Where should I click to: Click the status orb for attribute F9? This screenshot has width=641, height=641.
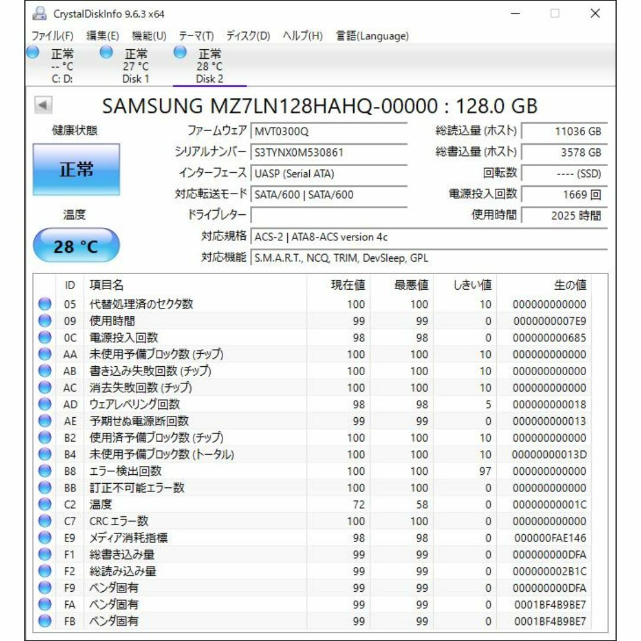pyautogui.click(x=45, y=588)
